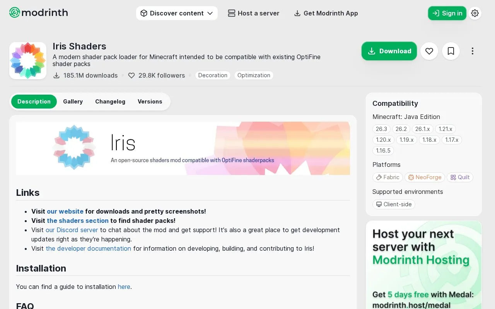
Task: Select the 1.19.x version chip
Action: (406, 140)
